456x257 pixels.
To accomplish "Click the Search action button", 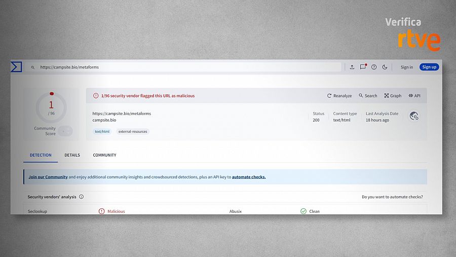I will coord(368,96).
